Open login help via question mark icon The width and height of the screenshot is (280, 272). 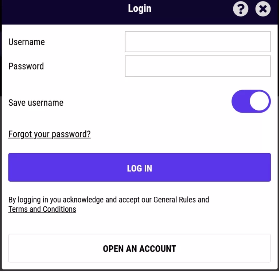241,9
